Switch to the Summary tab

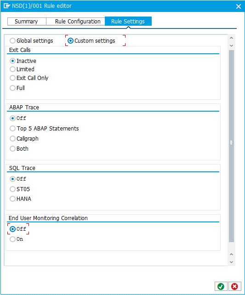[27, 22]
